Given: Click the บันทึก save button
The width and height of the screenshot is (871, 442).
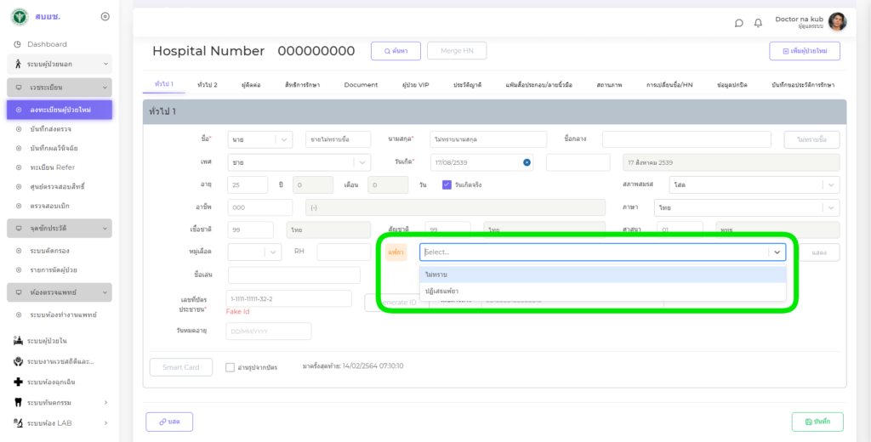Looking at the screenshot, I should click(817, 422).
